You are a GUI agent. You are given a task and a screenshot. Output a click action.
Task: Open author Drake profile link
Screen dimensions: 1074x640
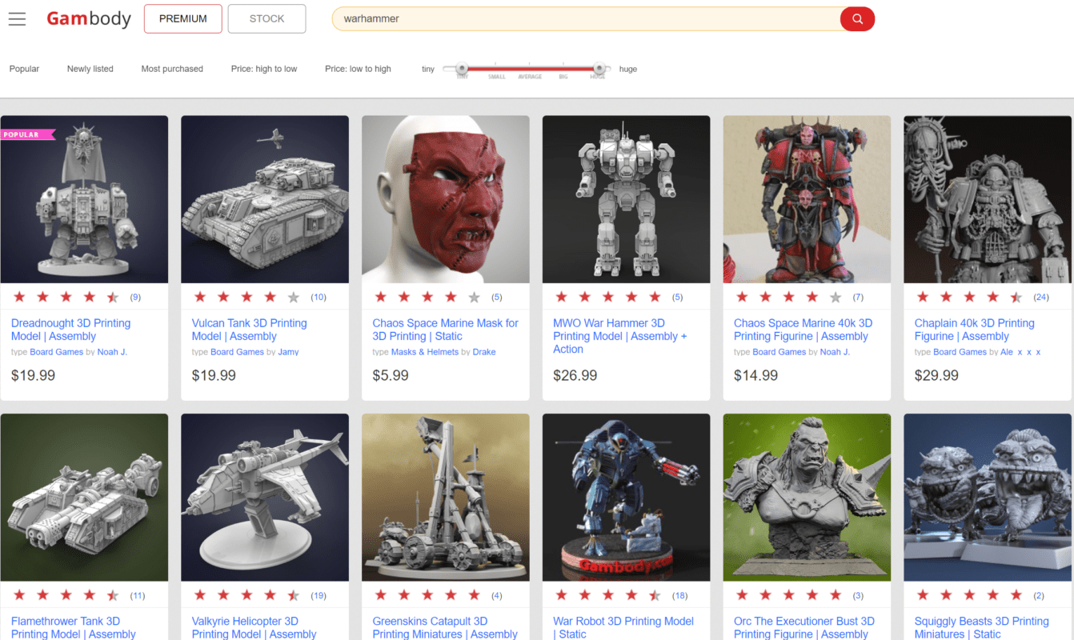pyautogui.click(x=484, y=352)
